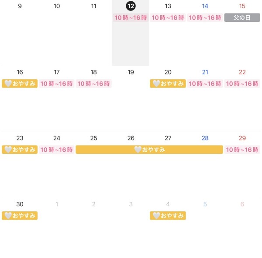Open the おやすみ heart event on July 4
This screenshot has width=262, height=258.
[168, 216]
